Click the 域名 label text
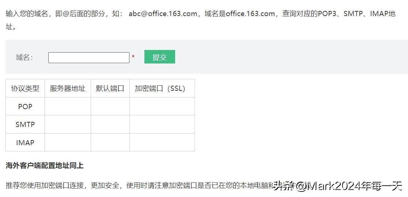This screenshot has height=197, width=408. [x=24, y=57]
